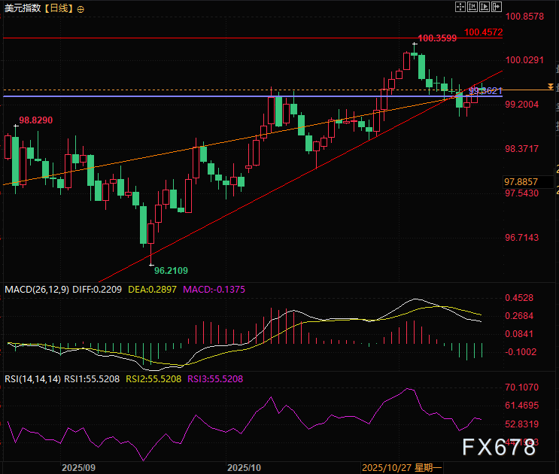Click the 100.3599 high price label
The height and width of the screenshot is (474, 559).
coord(436,37)
